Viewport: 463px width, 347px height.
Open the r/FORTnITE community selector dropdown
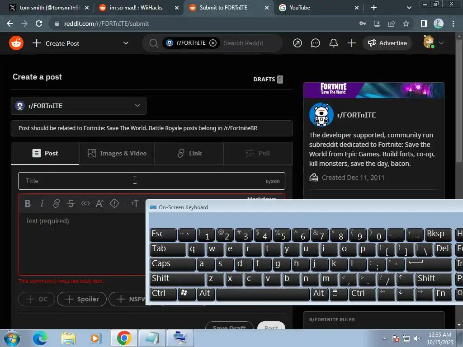click(79, 106)
